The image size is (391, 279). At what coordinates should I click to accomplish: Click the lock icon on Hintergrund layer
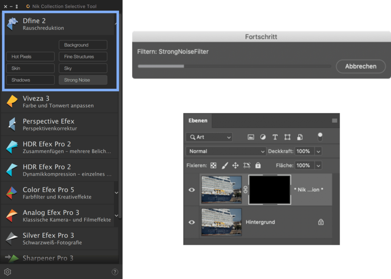[x=321, y=222]
